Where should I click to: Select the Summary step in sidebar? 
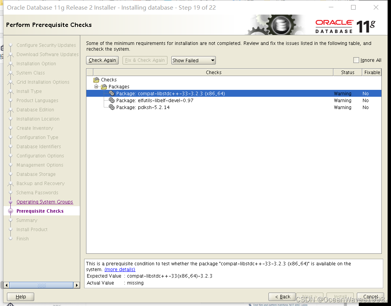coord(27,220)
